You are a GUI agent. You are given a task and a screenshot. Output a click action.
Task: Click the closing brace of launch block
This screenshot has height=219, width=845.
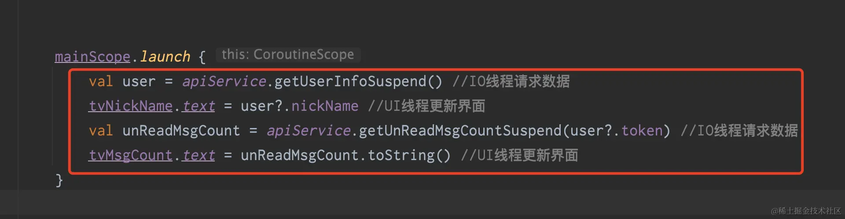[59, 180]
